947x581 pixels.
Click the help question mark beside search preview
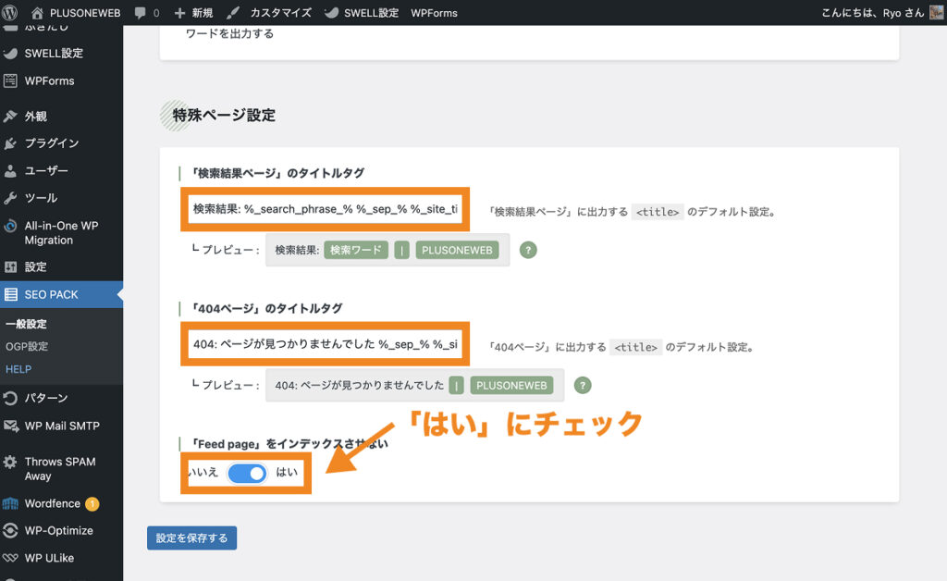pos(528,250)
